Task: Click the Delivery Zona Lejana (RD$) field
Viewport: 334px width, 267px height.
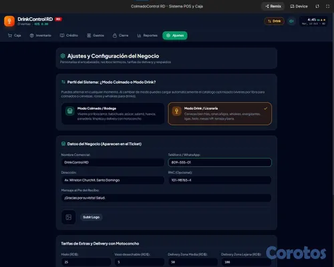Action: [246, 262]
